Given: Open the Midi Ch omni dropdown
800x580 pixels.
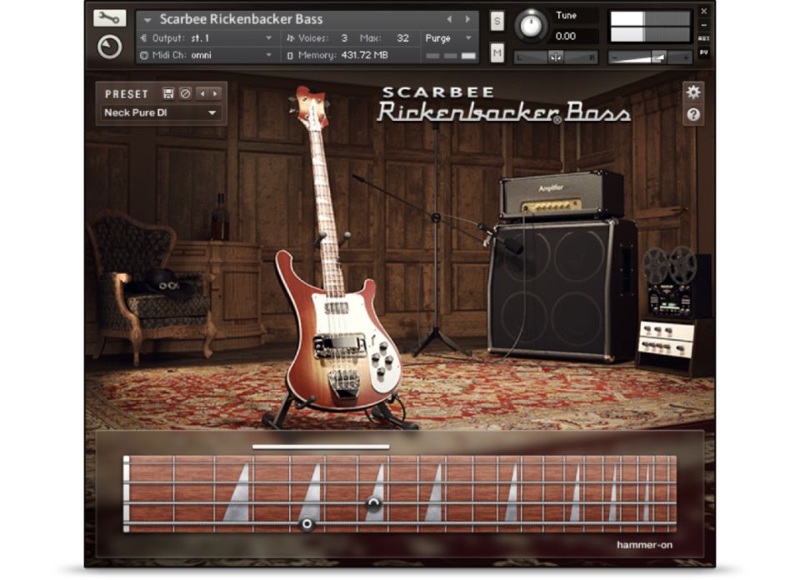Looking at the screenshot, I should pyautogui.click(x=207, y=55).
